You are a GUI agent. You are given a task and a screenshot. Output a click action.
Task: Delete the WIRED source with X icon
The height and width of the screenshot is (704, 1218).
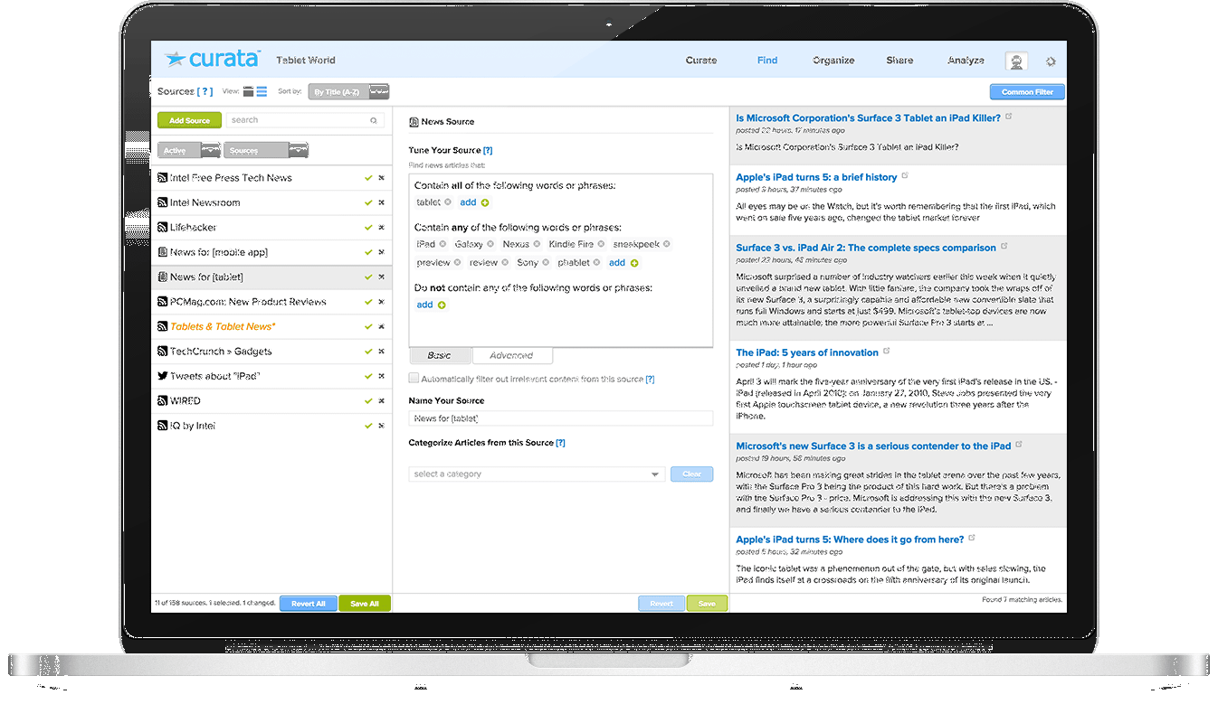coord(382,401)
